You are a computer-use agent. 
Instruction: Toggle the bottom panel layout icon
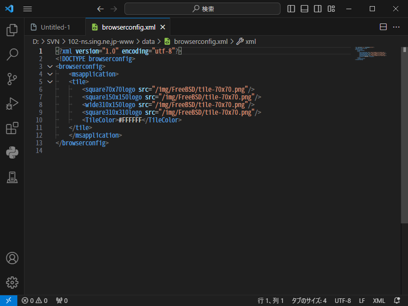(304, 9)
